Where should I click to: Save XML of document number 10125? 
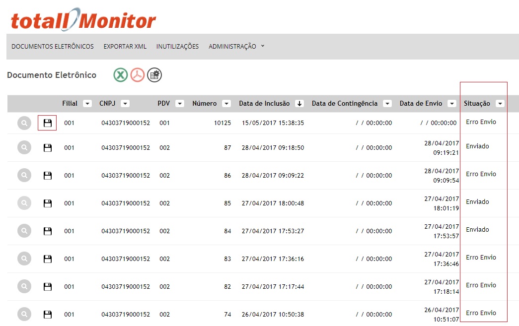click(47, 123)
